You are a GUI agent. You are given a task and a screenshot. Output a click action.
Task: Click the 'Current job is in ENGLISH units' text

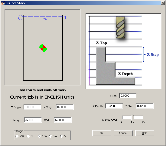tap(42, 97)
